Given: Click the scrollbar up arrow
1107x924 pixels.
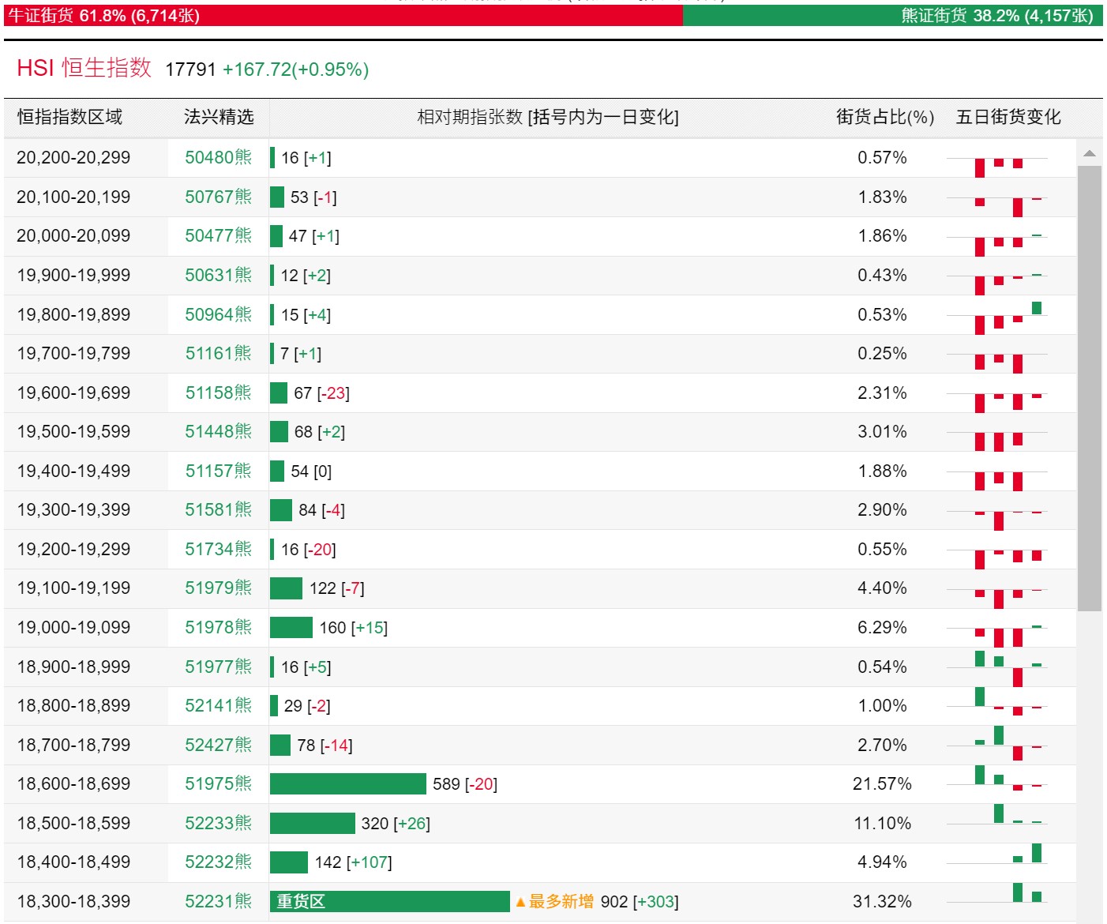Looking at the screenshot, I should coord(1090,154).
